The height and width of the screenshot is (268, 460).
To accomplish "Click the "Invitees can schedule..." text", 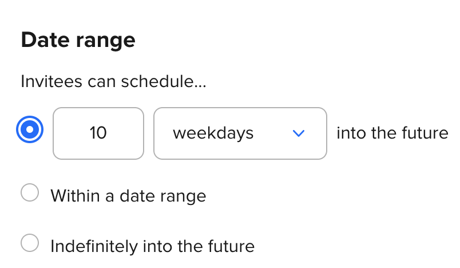I will [113, 82].
